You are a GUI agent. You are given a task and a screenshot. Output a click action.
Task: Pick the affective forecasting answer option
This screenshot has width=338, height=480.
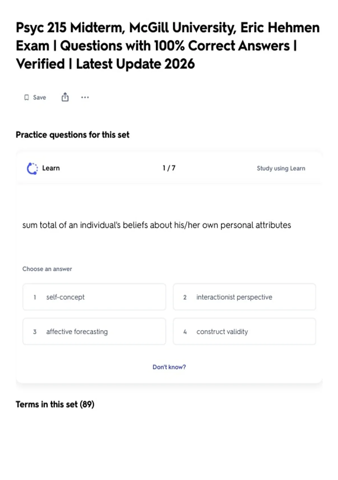[x=94, y=331]
